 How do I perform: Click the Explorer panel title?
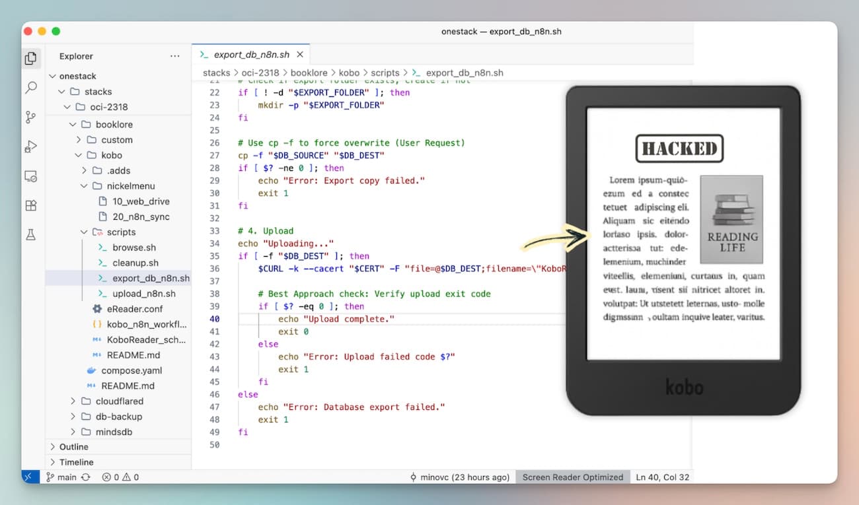pyautogui.click(x=76, y=56)
